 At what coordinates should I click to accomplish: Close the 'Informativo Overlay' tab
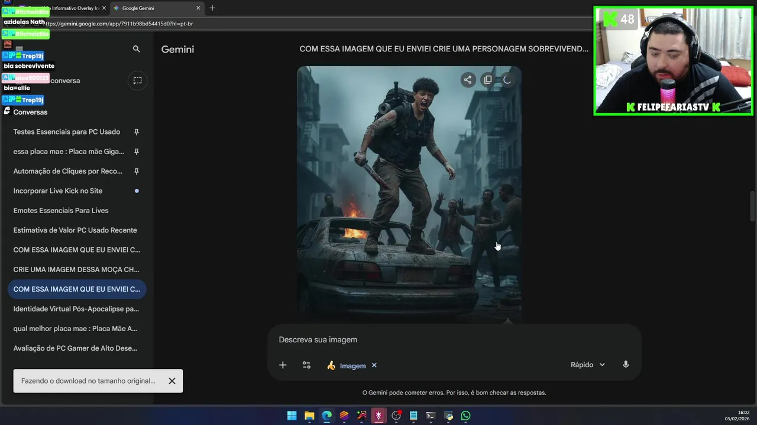[104, 8]
